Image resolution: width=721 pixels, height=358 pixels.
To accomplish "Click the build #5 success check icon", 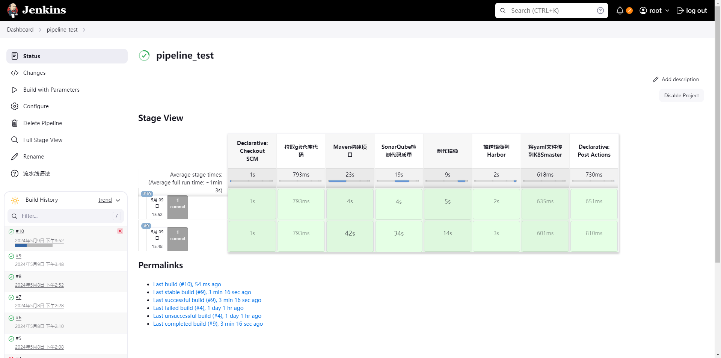I will click(11, 339).
